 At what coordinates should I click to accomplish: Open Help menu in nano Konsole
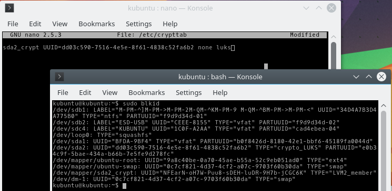(170, 24)
